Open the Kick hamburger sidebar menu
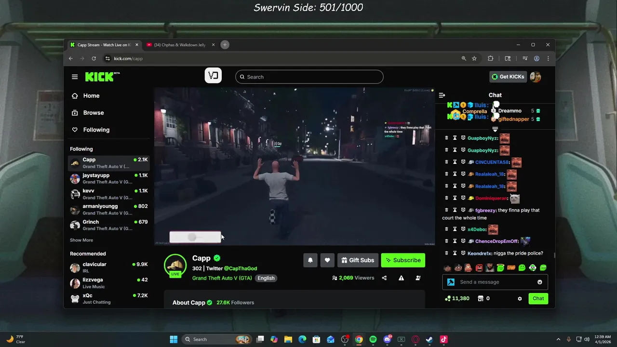 click(75, 77)
